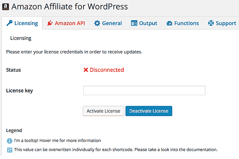Click the gear icon on the General tab
The height and width of the screenshot is (159, 239).
point(97,23)
